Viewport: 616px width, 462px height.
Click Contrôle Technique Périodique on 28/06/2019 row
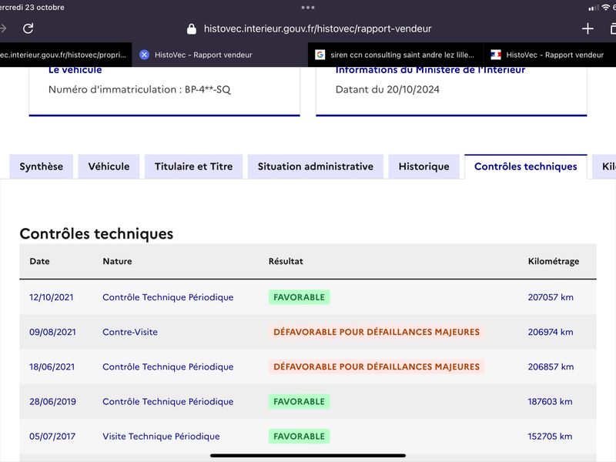168,401
